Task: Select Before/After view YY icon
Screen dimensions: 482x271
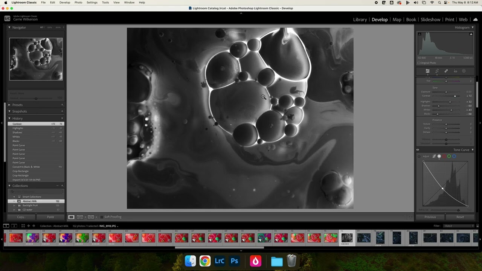Action: coord(91,217)
